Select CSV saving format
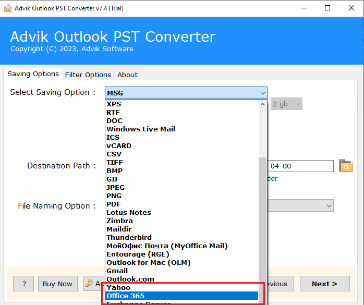364x305 pixels. [182, 154]
